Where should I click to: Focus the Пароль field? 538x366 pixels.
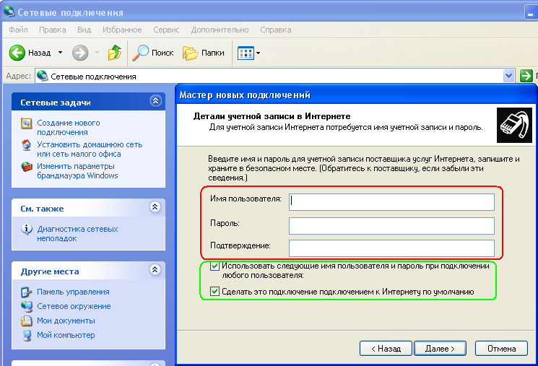(x=391, y=226)
